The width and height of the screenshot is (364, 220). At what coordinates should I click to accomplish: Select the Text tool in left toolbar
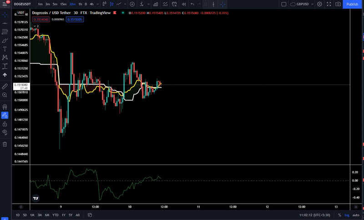click(5, 49)
